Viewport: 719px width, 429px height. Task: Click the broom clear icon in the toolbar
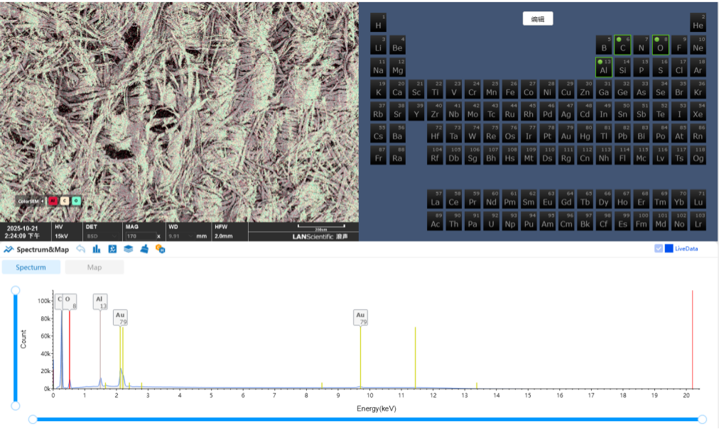point(144,249)
